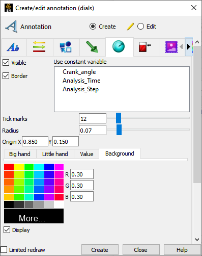
Task: Open the green Arrow annotation tab
Action: point(92,47)
